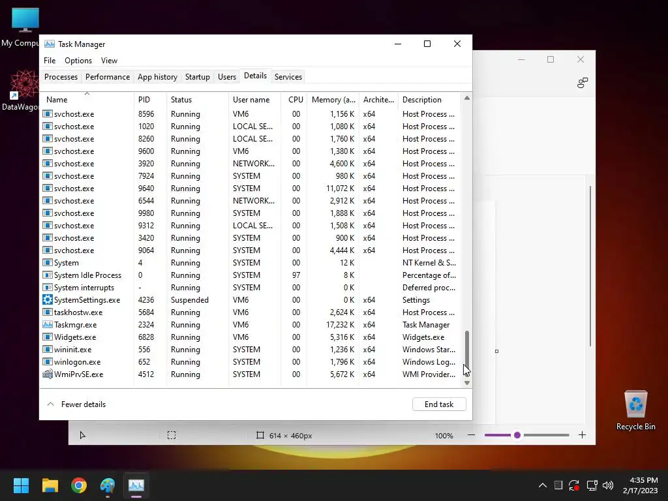Select svchost.exe with PID 9640
The width and height of the screenshot is (668, 501).
point(251,189)
